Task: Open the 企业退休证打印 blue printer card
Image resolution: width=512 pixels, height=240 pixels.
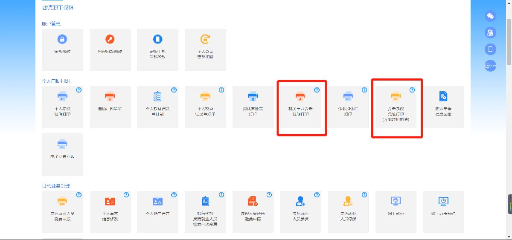Action: click(348, 107)
